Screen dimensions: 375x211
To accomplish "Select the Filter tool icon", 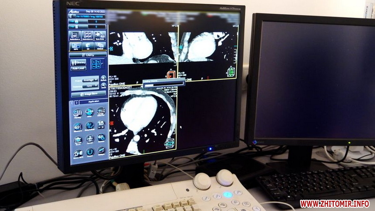I will (x=90, y=113).
